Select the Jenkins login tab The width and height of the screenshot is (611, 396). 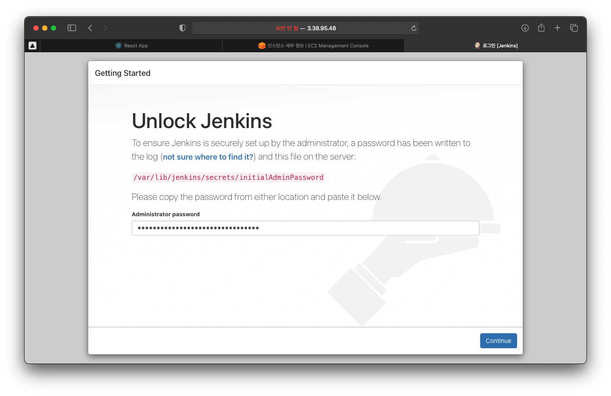tap(496, 46)
